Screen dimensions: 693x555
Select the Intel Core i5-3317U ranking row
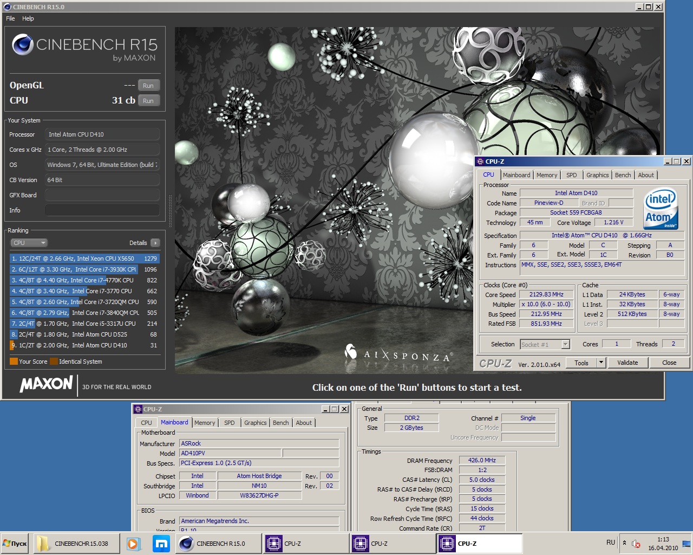(84, 324)
